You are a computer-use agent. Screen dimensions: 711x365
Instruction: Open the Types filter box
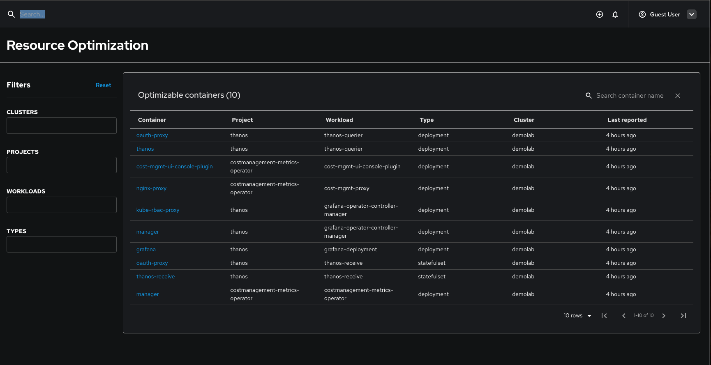pos(62,244)
